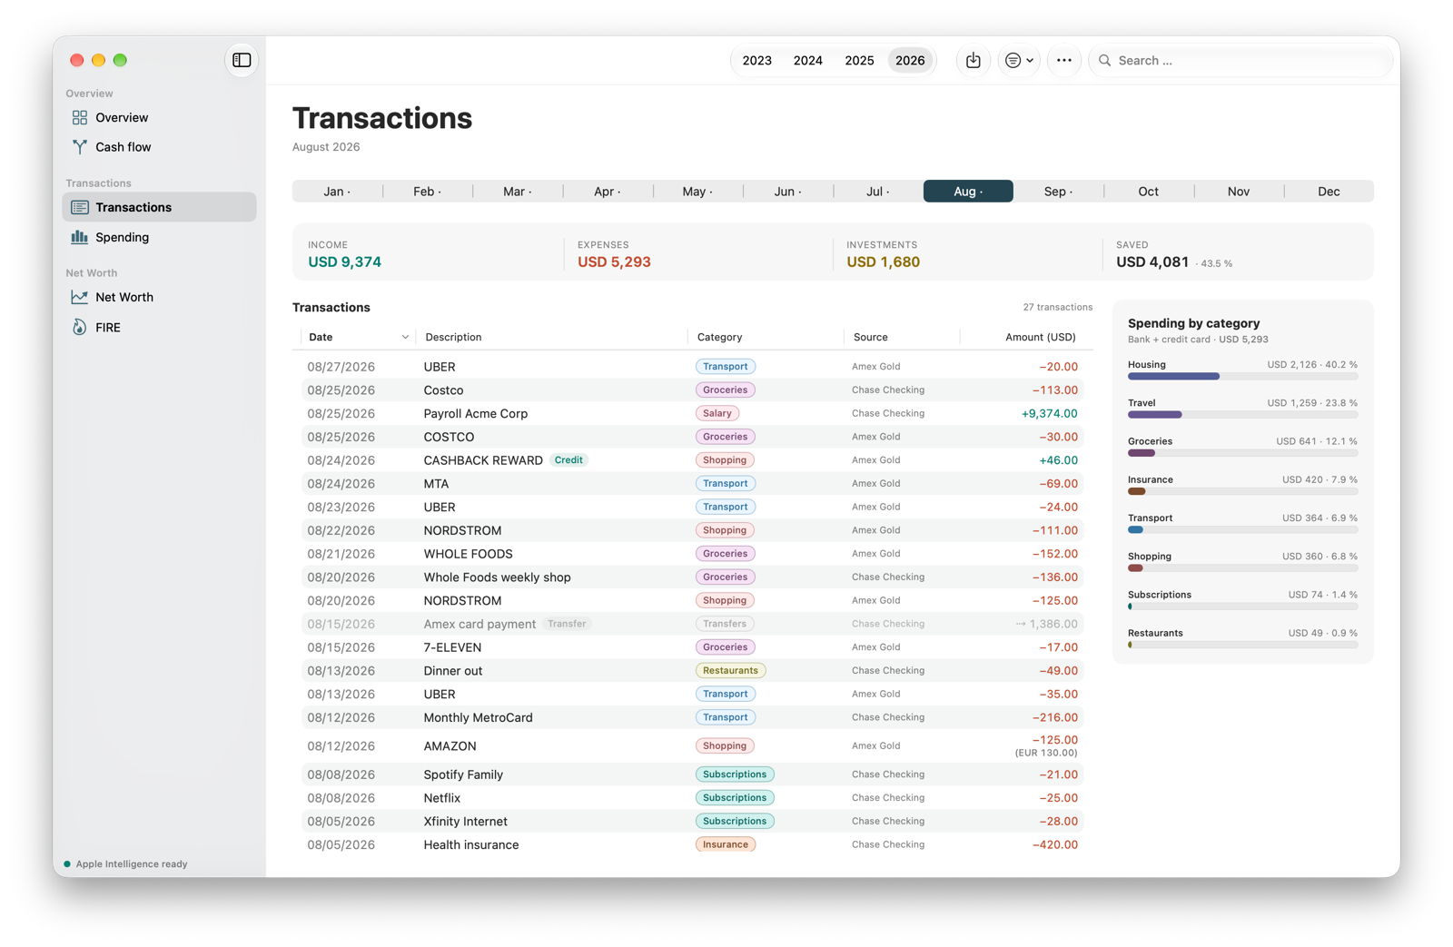Click the Transactions list icon in sidebar
1453x947 pixels.
80,207
